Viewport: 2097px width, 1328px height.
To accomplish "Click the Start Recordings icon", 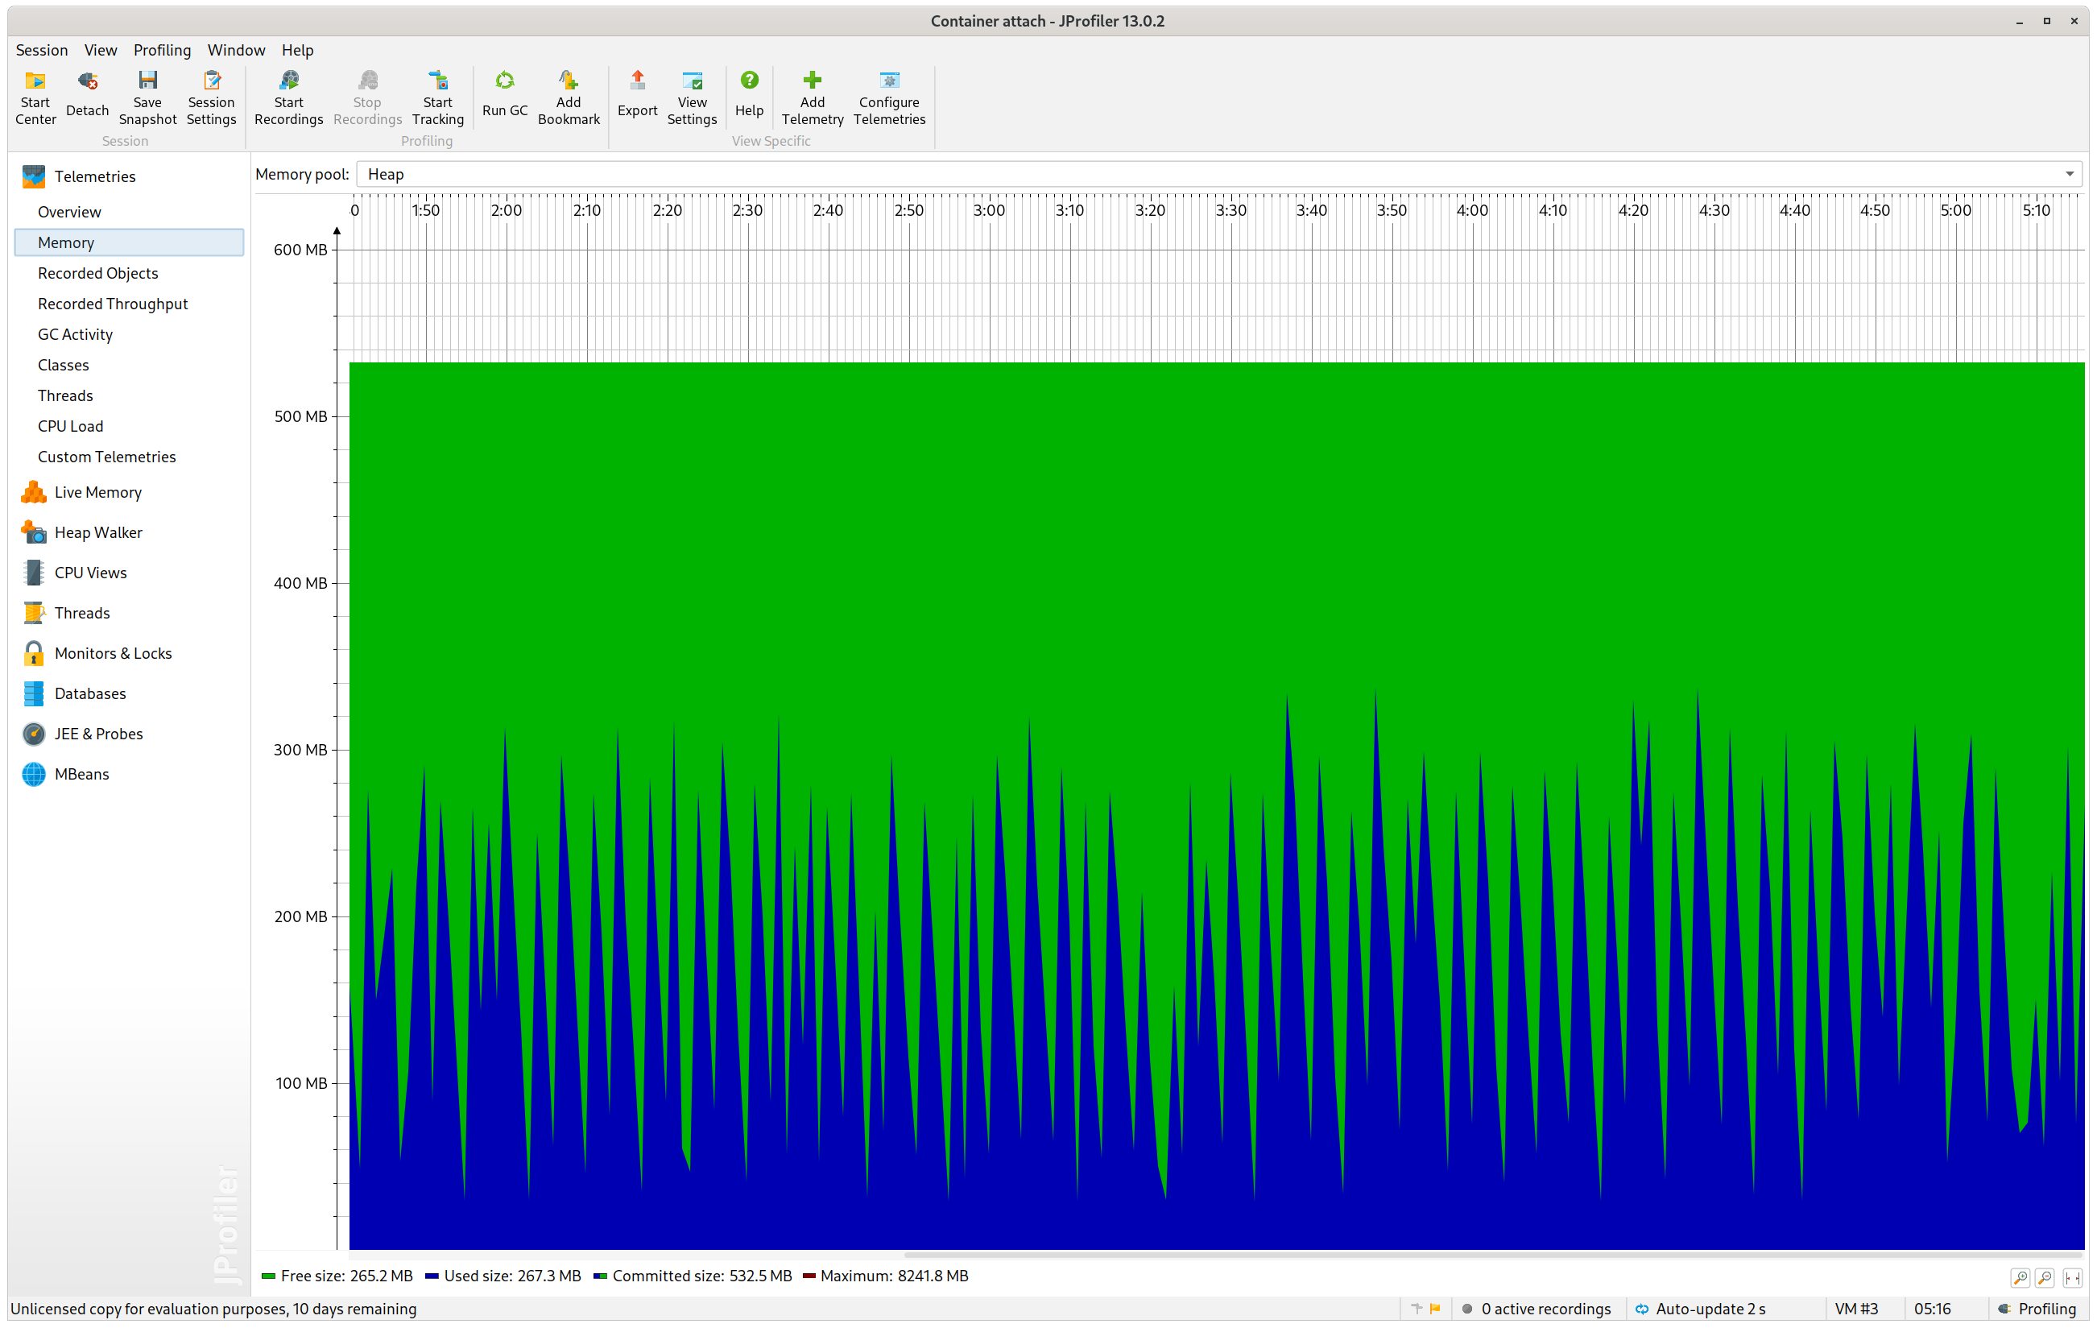I will [288, 82].
